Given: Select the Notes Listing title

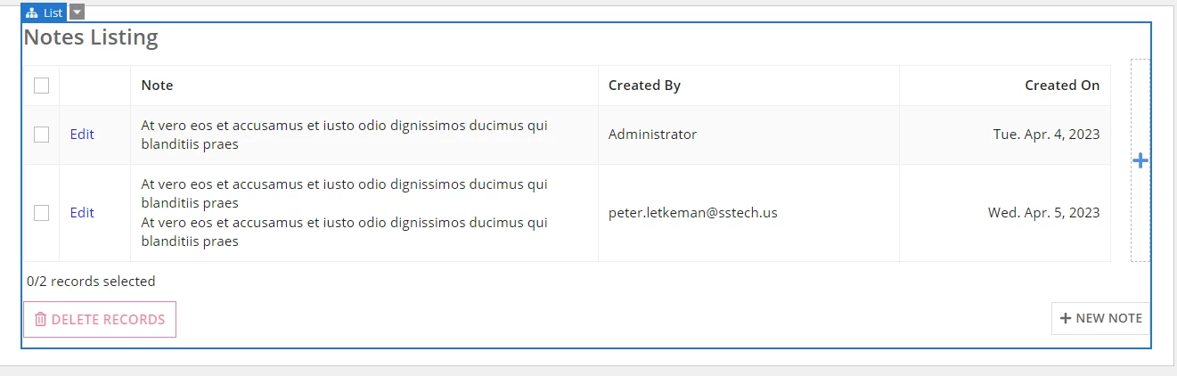Looking at the screenshot, I should coord(91,37).
